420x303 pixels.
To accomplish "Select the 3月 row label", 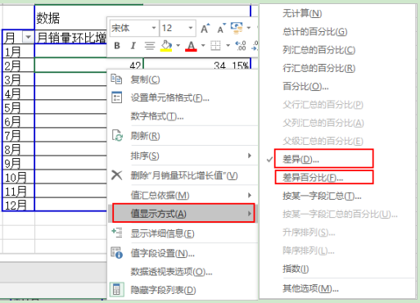I will (x=18, y=79).
